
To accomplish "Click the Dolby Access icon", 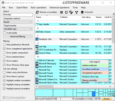I will click(37, 32).
